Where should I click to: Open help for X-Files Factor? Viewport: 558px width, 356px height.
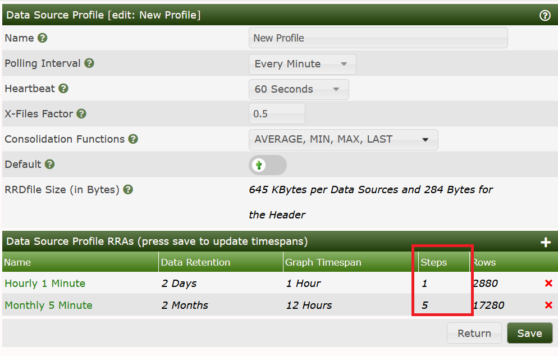click(x=82, y=113)
